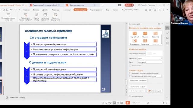Toggle Автоматически, интервал checkbox
The height and width of the screenshot is (108, 193).
[130, 76]
